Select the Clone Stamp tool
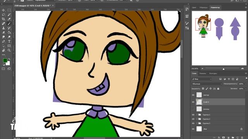 coord(3,28)
